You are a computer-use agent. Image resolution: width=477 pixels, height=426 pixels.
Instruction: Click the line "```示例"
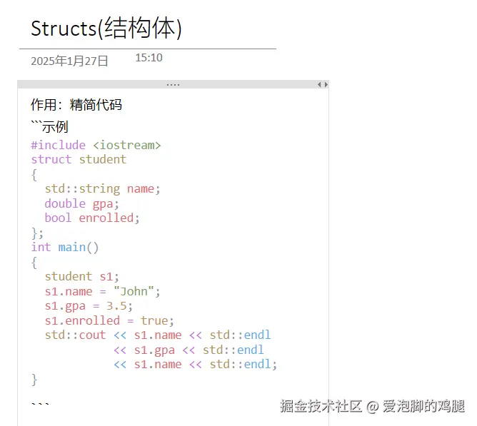(x=49, y=126)
